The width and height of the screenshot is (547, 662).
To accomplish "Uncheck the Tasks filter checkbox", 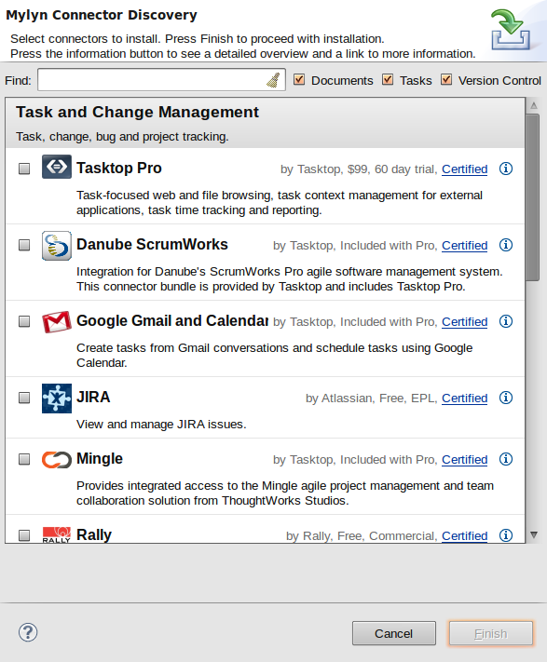I will tap(388, 79).
